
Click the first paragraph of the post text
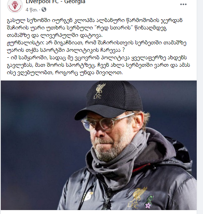(x=95, y=28)
